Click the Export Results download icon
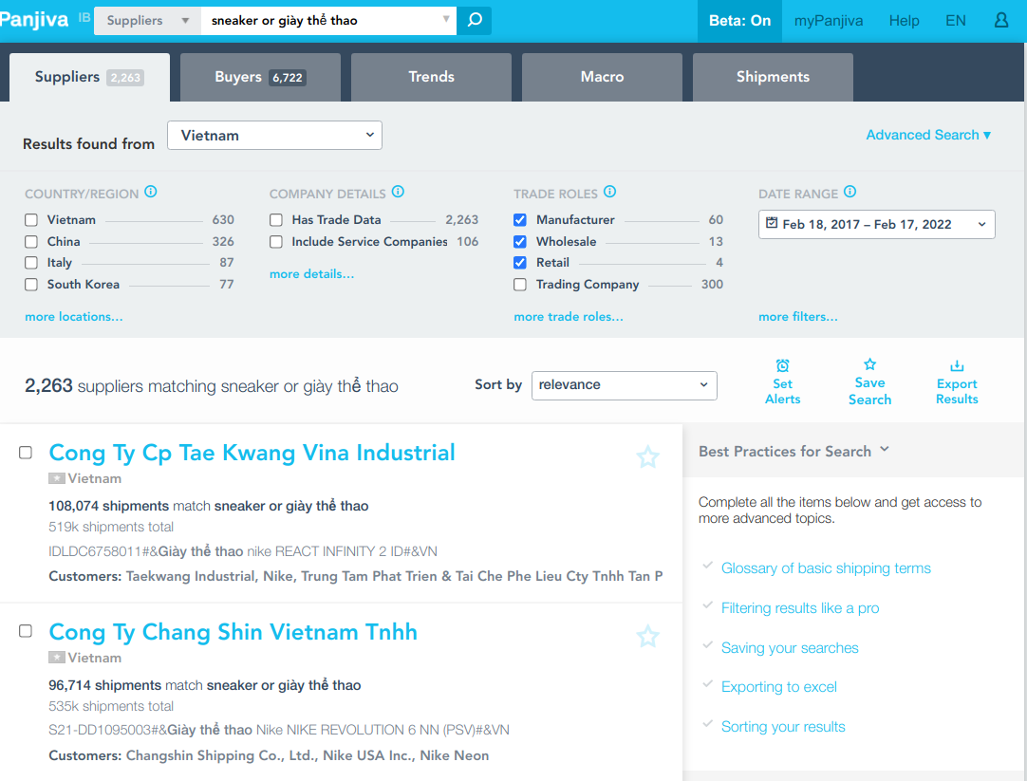1027x781 pixels. coord(957,366)
